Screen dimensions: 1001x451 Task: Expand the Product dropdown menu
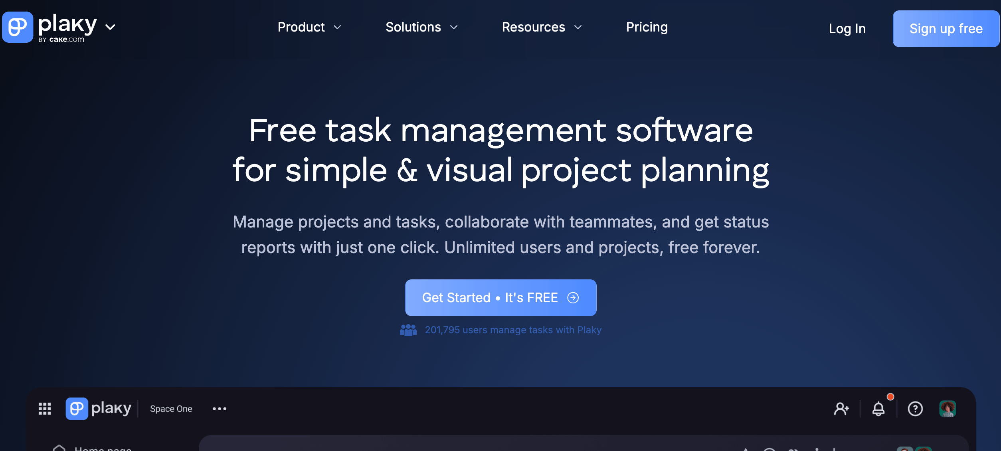click(309, 27)
